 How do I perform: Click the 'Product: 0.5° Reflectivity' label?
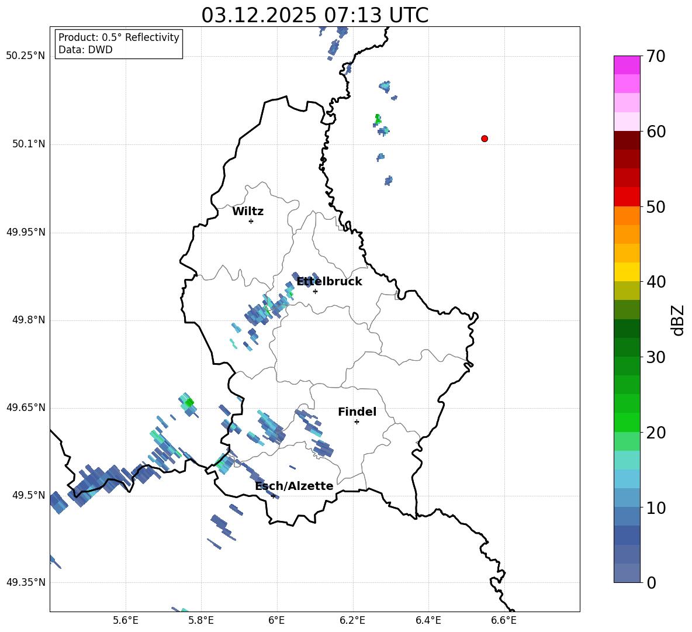point(119,37)
